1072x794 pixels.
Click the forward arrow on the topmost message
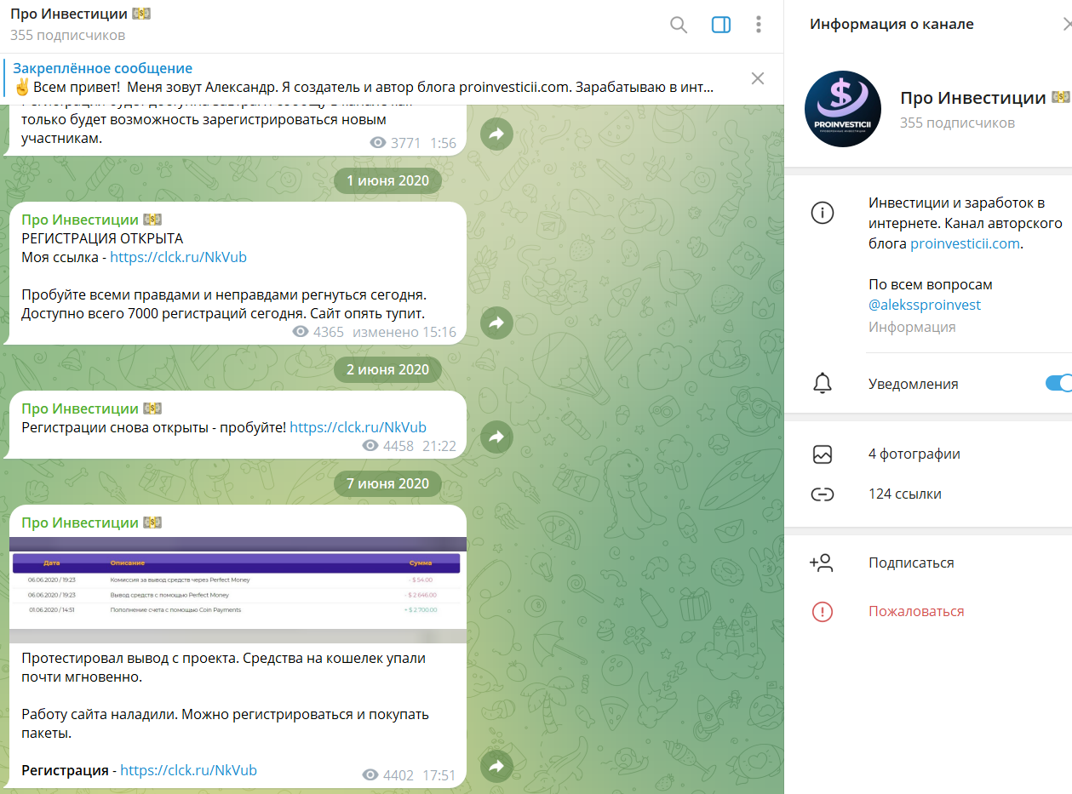(x=496, y=134)
